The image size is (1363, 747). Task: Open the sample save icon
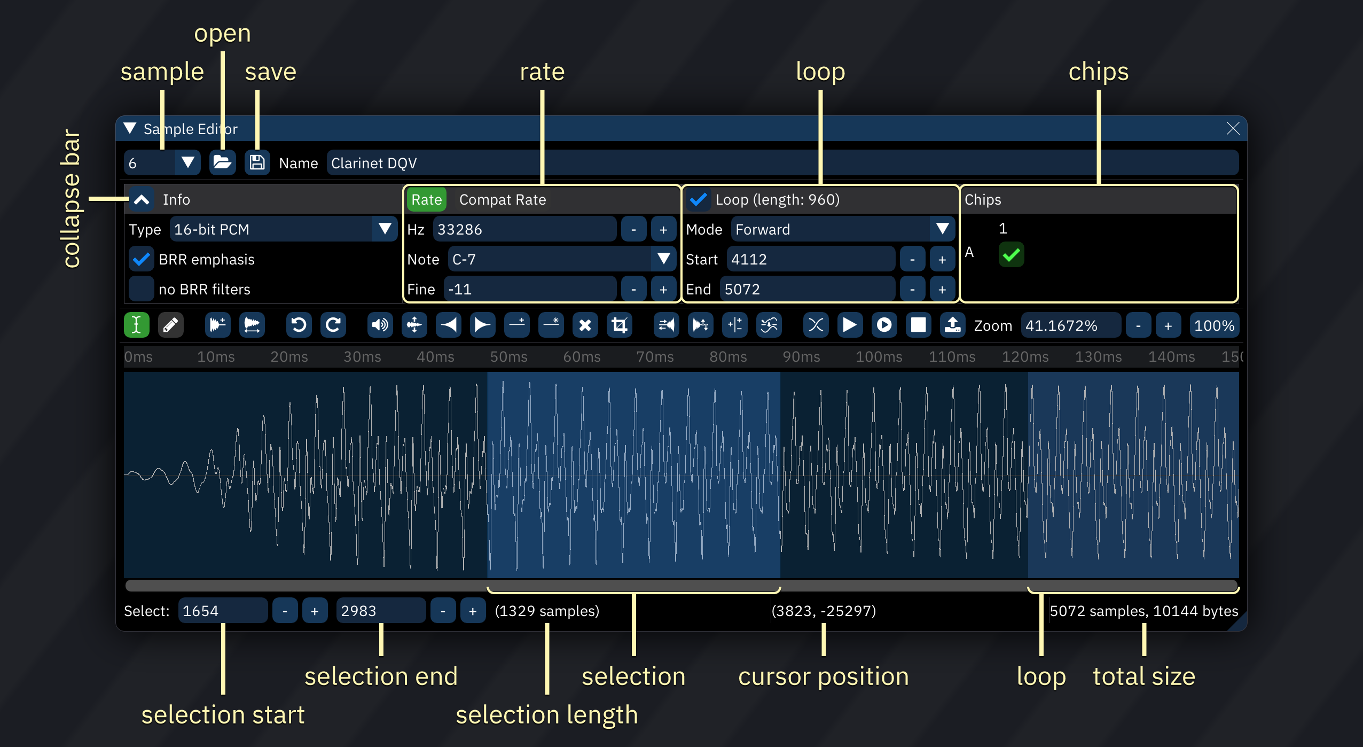(257, 163)
